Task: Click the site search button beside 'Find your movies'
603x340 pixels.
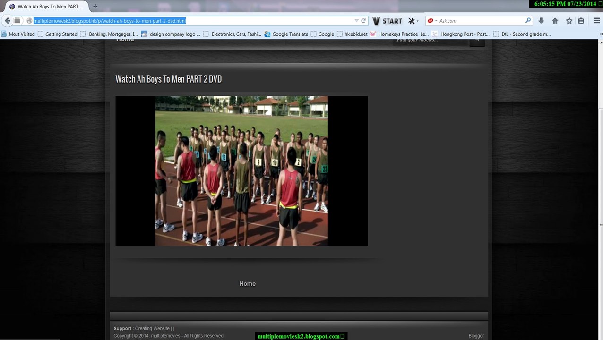Action: tap(477, 42)
